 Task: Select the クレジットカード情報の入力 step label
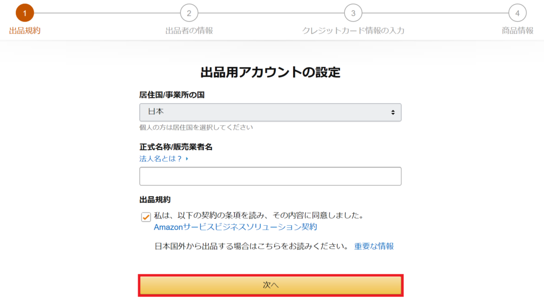click(353, 30)
